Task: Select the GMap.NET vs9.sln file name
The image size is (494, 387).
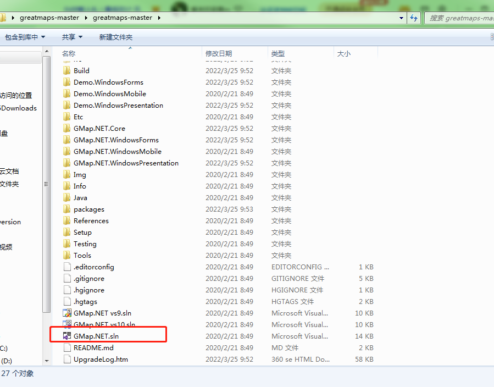Action: coord(102,313)
